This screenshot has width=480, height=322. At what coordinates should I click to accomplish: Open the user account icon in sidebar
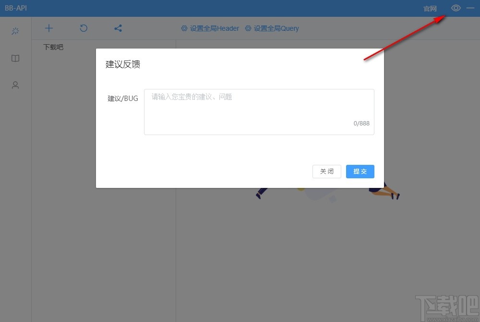coord(15,85)
